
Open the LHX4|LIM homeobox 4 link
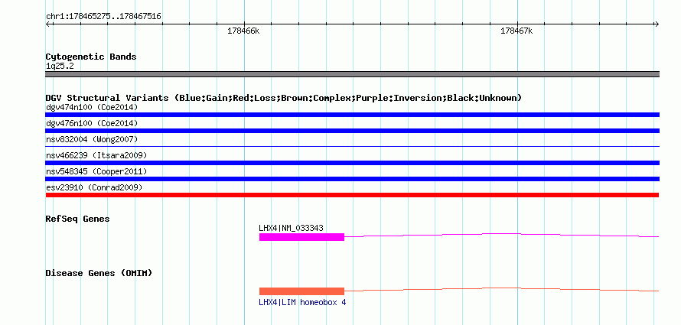[302, 302]
